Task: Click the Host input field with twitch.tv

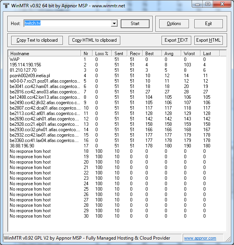Action: pos(67,24)
